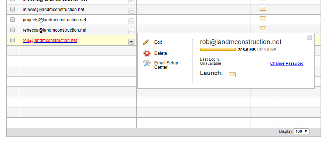Viewport: 325px width, 142px height.
Task: Click the popup heading rob@landmconstruction.net
Action: click(241, 42)
